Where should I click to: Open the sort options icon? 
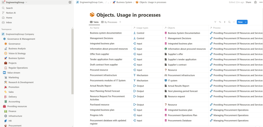[x=220, y=22]
